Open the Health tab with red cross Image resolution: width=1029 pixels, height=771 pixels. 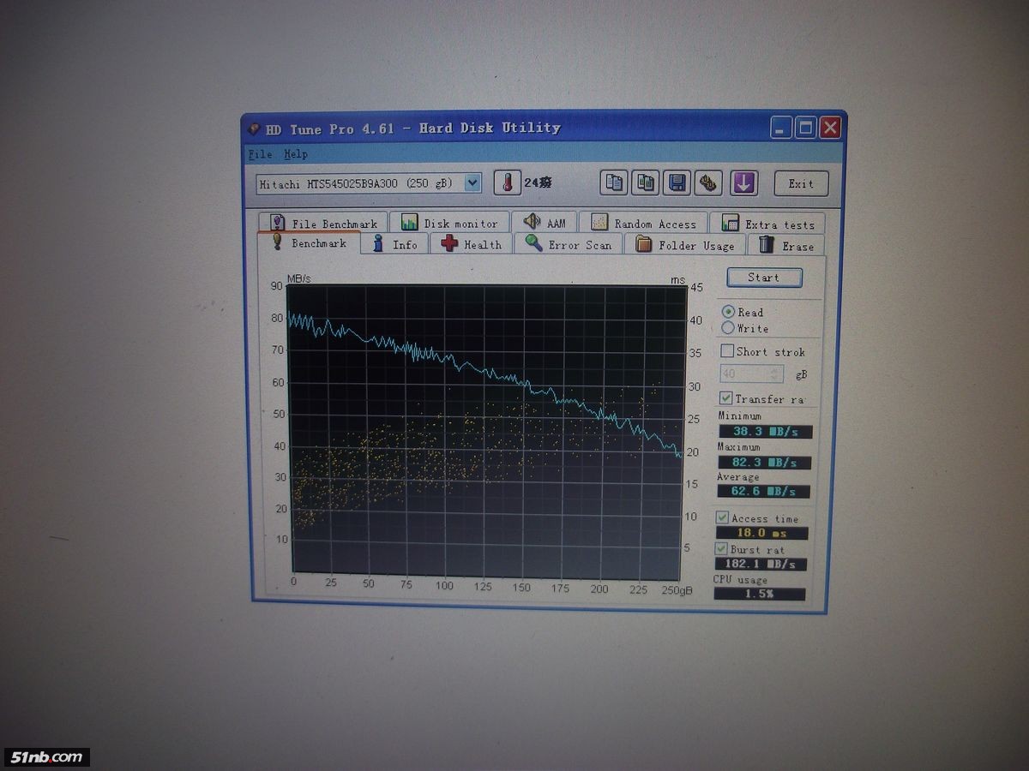tap(472, 244)
